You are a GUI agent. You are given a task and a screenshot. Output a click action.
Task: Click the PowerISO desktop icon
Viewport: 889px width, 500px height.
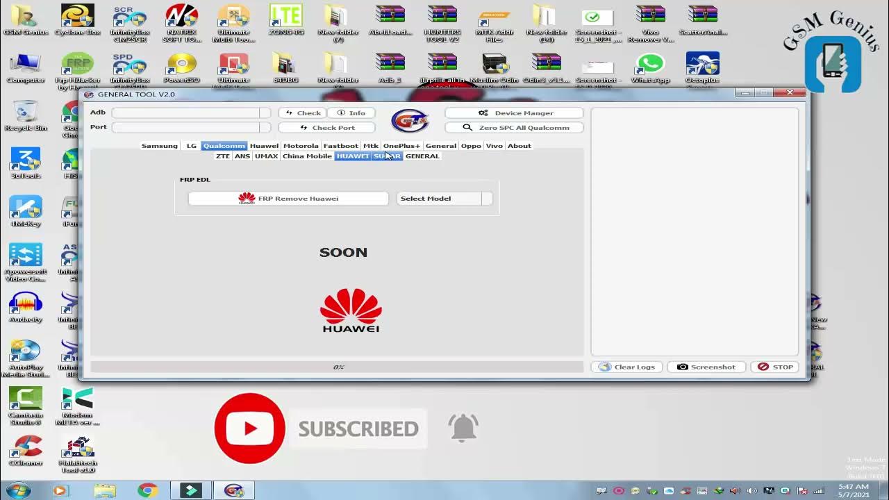pos(181,68)
